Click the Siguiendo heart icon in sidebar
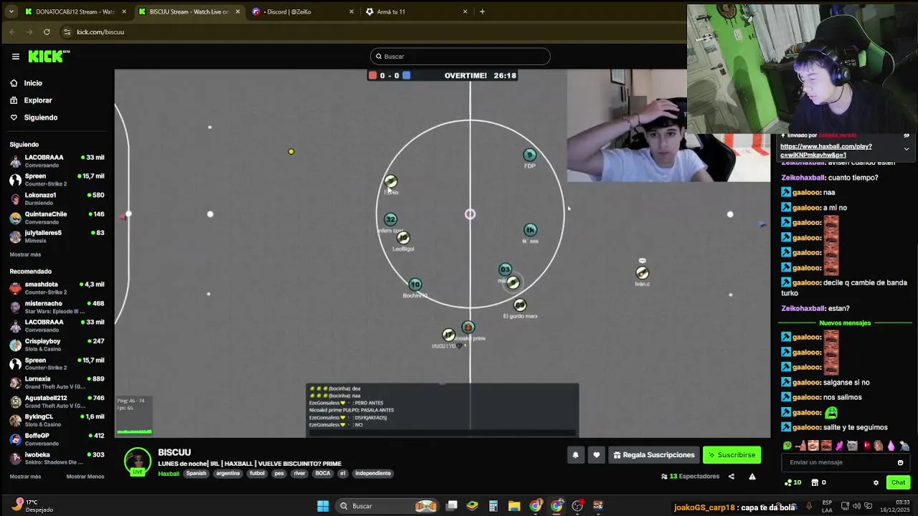918x516 pixels. (14, 118)
